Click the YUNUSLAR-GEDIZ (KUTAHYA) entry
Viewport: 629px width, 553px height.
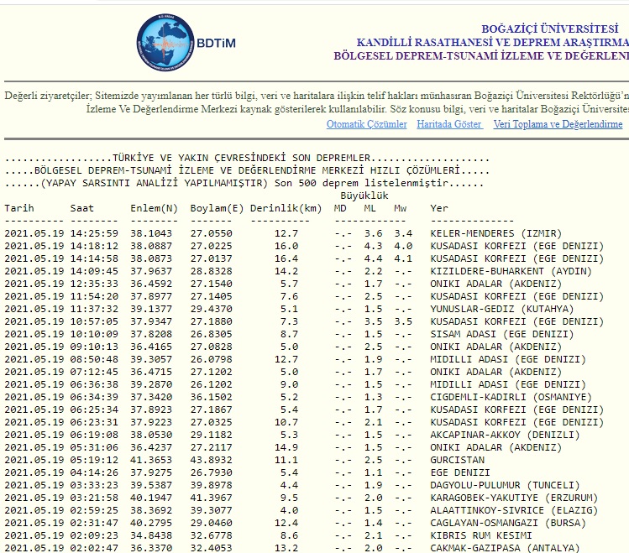(501, 309)
